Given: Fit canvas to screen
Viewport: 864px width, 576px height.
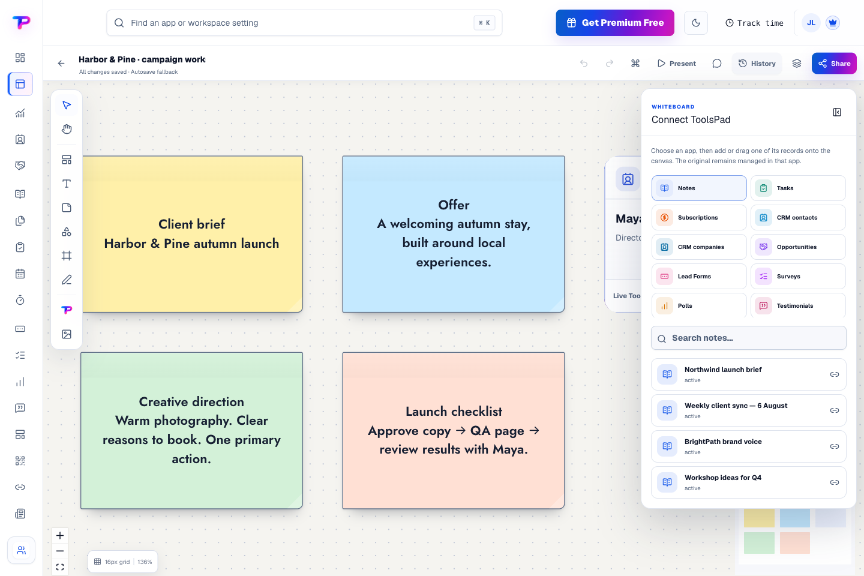Looking at the screenshot, I should pyautogui.click(x=60, y=567).
